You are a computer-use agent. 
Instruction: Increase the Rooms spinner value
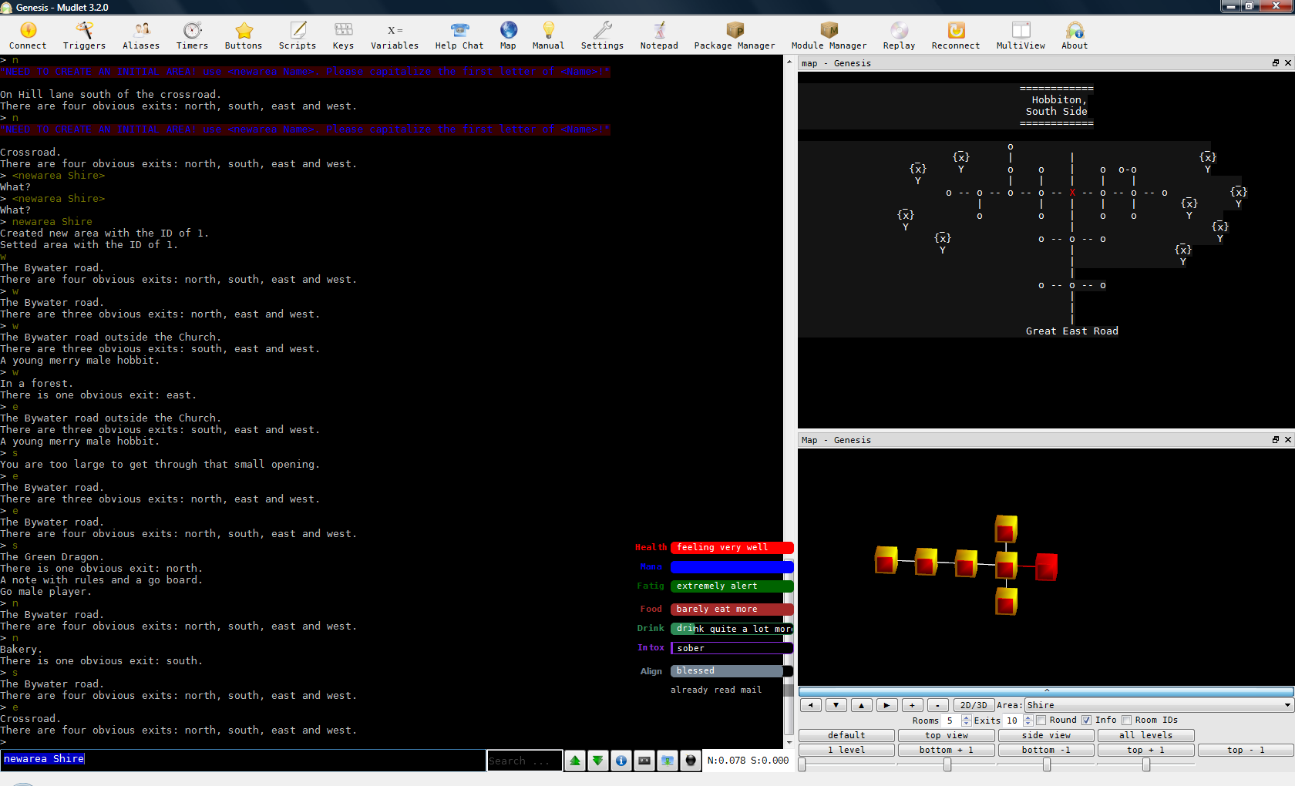coord(966,717)
